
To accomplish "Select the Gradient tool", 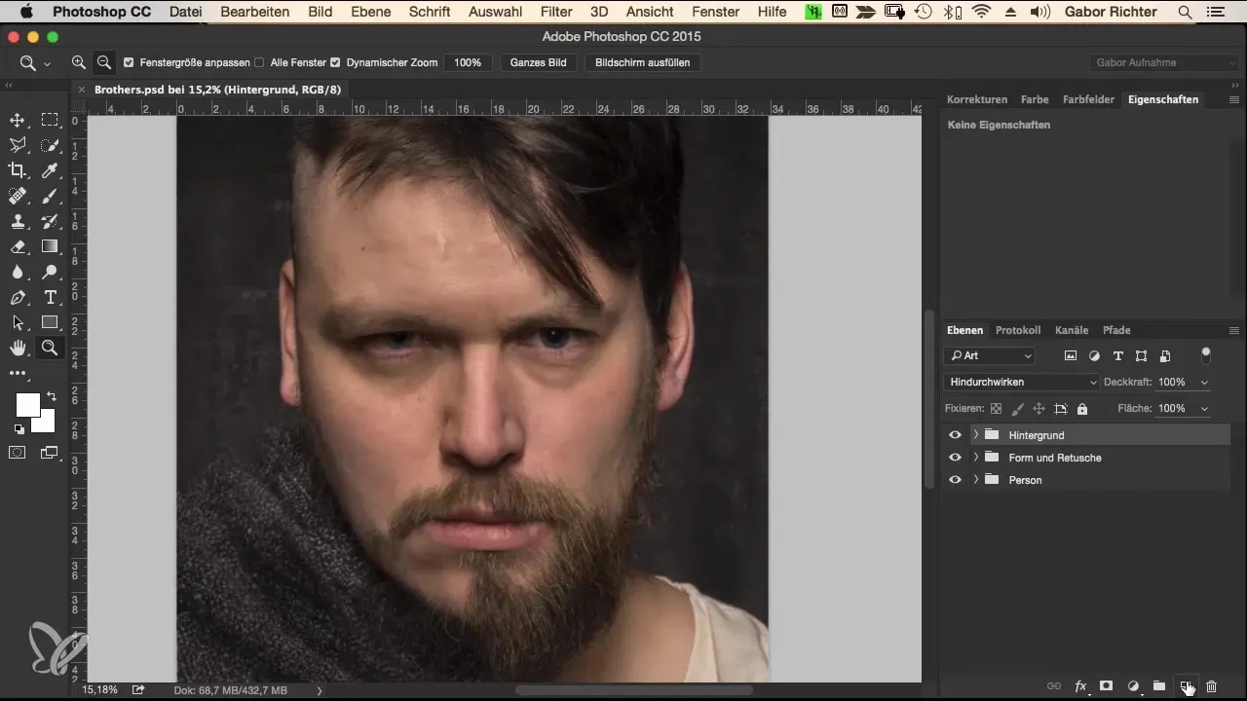I will [x=50, y=246].
